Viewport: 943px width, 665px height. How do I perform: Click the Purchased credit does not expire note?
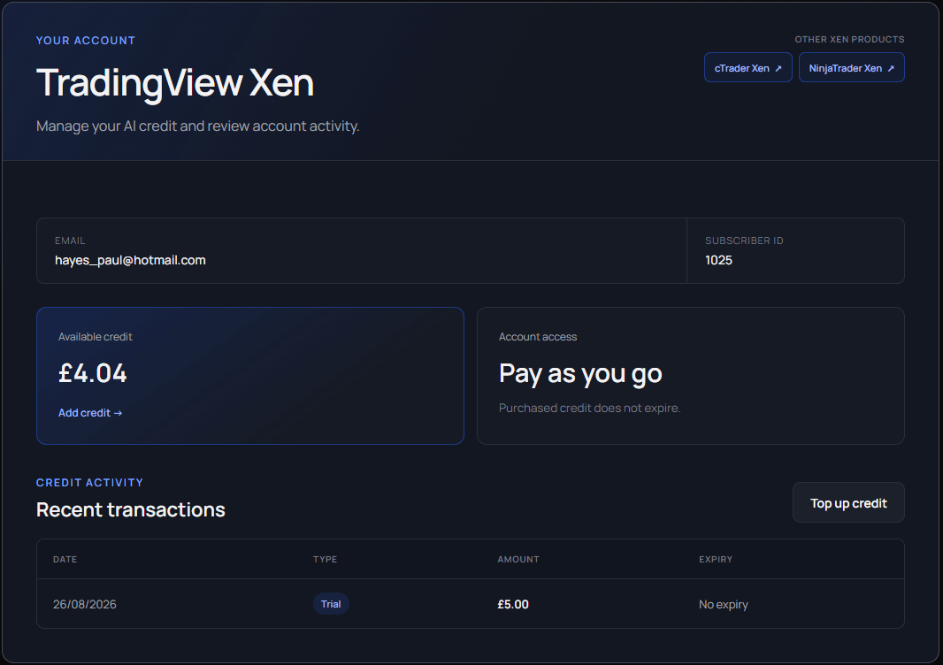[589, 409]
